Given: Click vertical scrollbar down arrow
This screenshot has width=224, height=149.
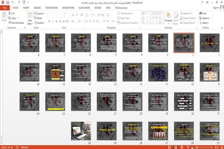Looking at the screenshot, I should pos(1,143).
